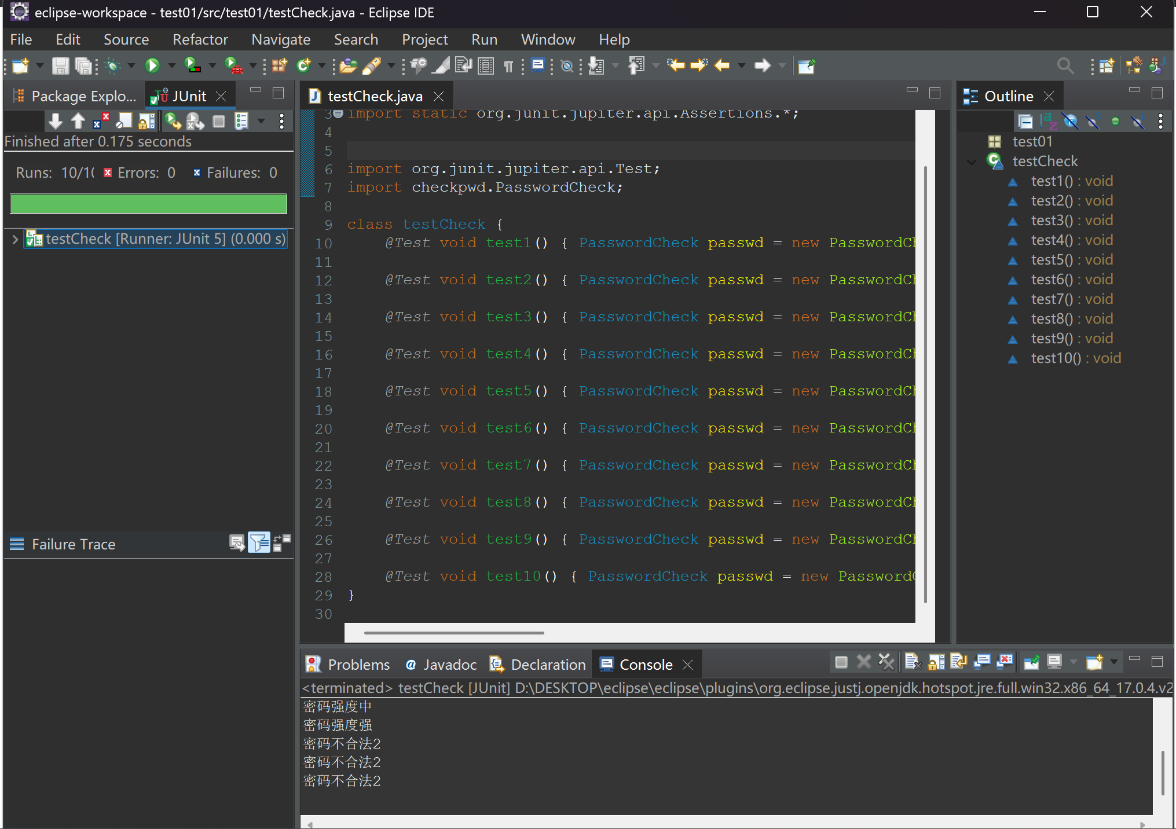Collapse testCheck class in Outline
This screenshot has width=1176, height=829.
(x=972, y=162)
